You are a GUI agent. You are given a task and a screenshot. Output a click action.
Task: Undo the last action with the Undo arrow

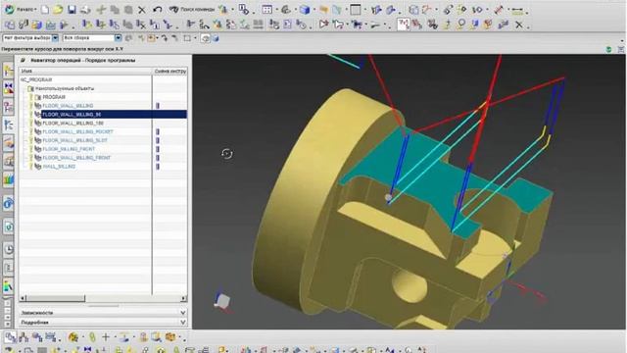click(x=157, y=10)
